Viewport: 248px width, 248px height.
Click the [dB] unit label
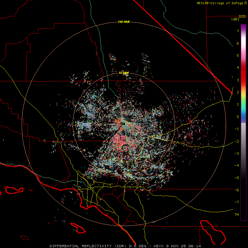pos(235,19)
